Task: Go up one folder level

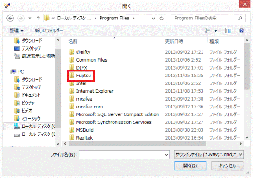Action: [38, 18]
